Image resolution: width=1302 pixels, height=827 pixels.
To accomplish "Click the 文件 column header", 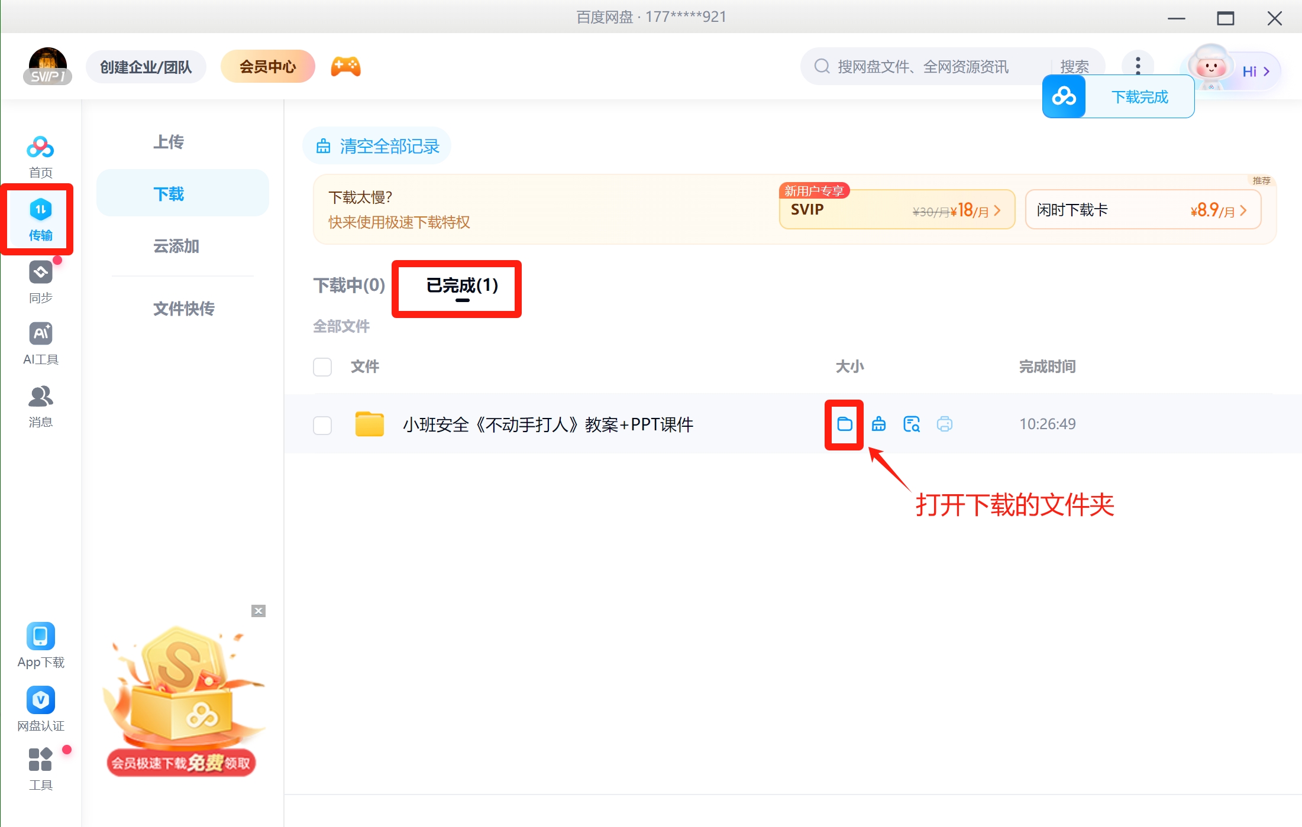I will (x=365, y=367).
